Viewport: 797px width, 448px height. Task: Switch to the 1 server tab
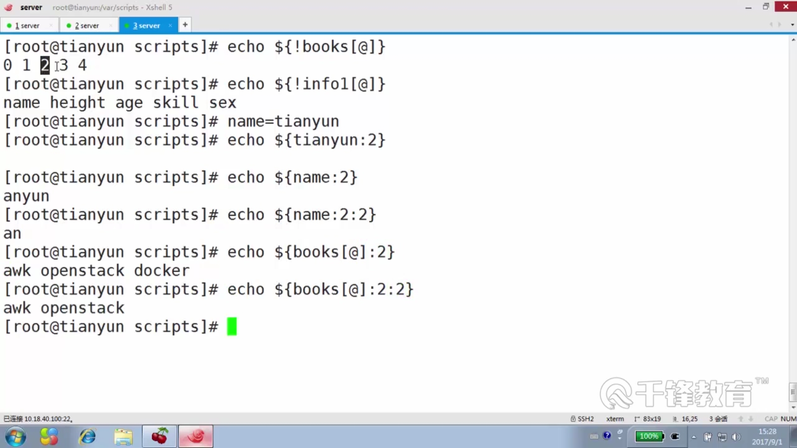tap(27, 25)
